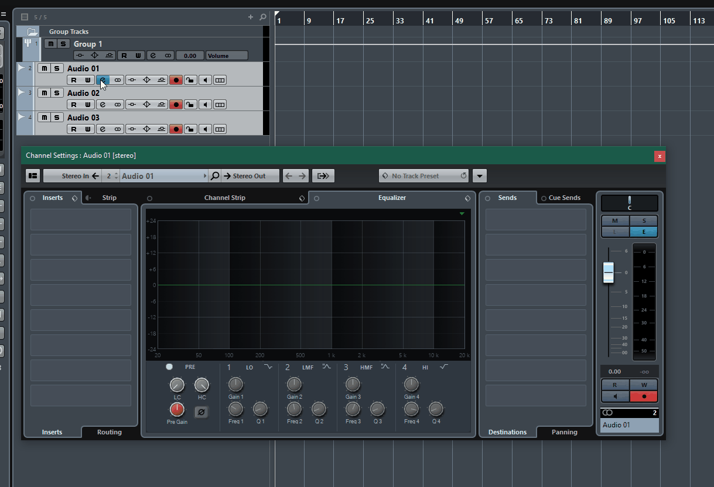
Task: Mute the Group 1 track
Action: 50,44
